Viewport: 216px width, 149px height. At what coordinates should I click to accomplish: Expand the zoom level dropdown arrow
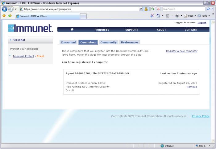(209, 146)
